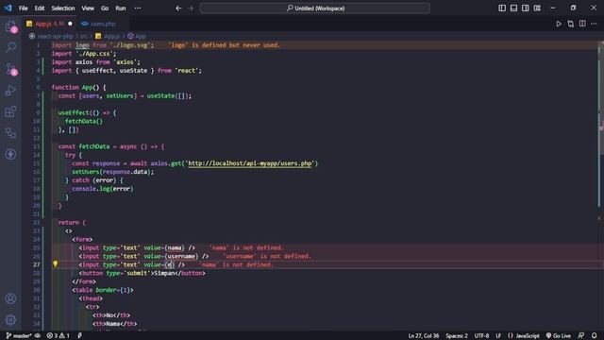Viewport: 604px width, 340px height.
Task: Go forward with the navigation arrow
Action: click(x=191, y=8)
